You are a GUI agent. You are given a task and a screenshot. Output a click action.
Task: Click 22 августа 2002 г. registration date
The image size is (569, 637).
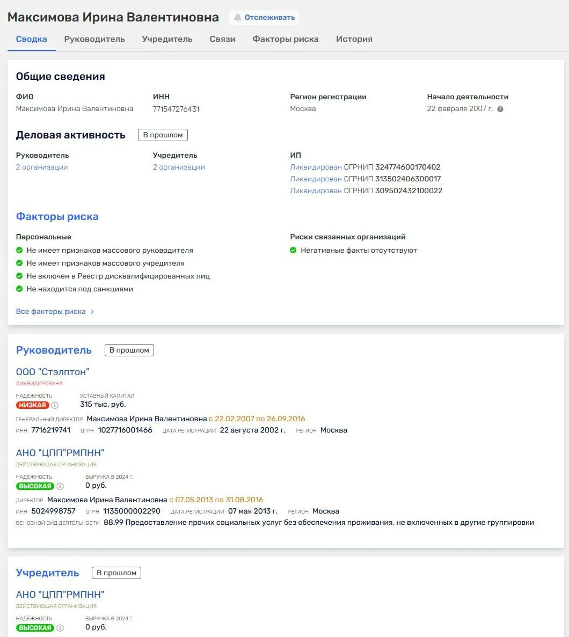tap(252, 430)
